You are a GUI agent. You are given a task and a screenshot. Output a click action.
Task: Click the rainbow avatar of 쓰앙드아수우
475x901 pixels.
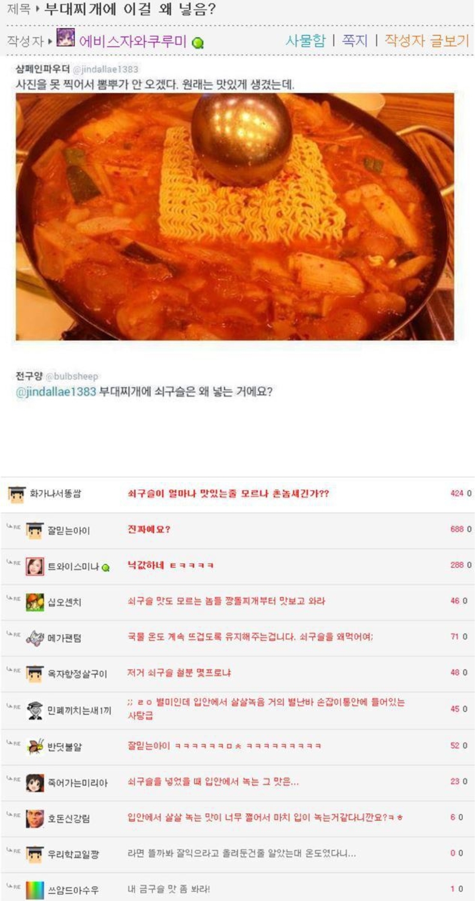35,890
